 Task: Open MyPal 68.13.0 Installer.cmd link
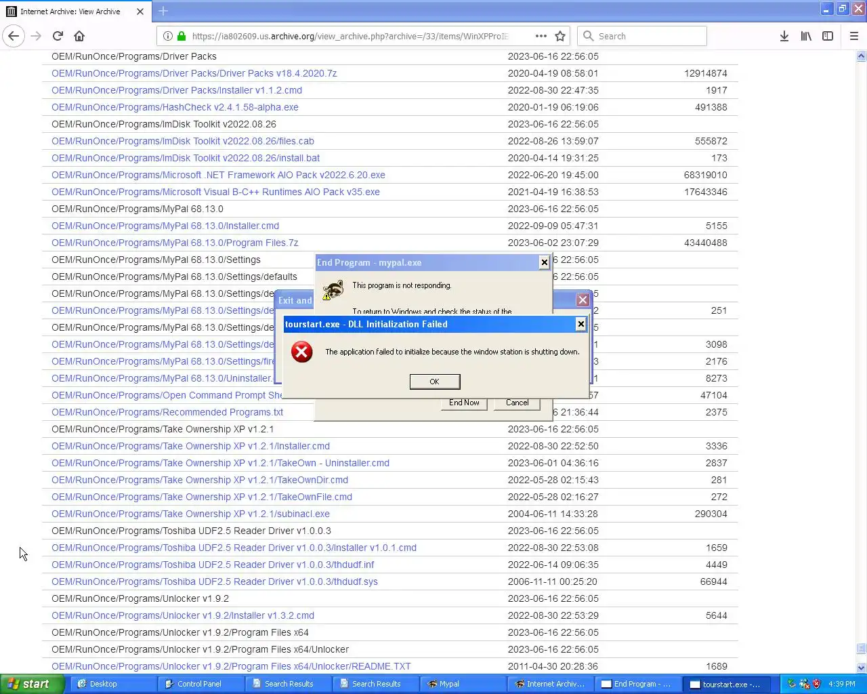(165, 226)
